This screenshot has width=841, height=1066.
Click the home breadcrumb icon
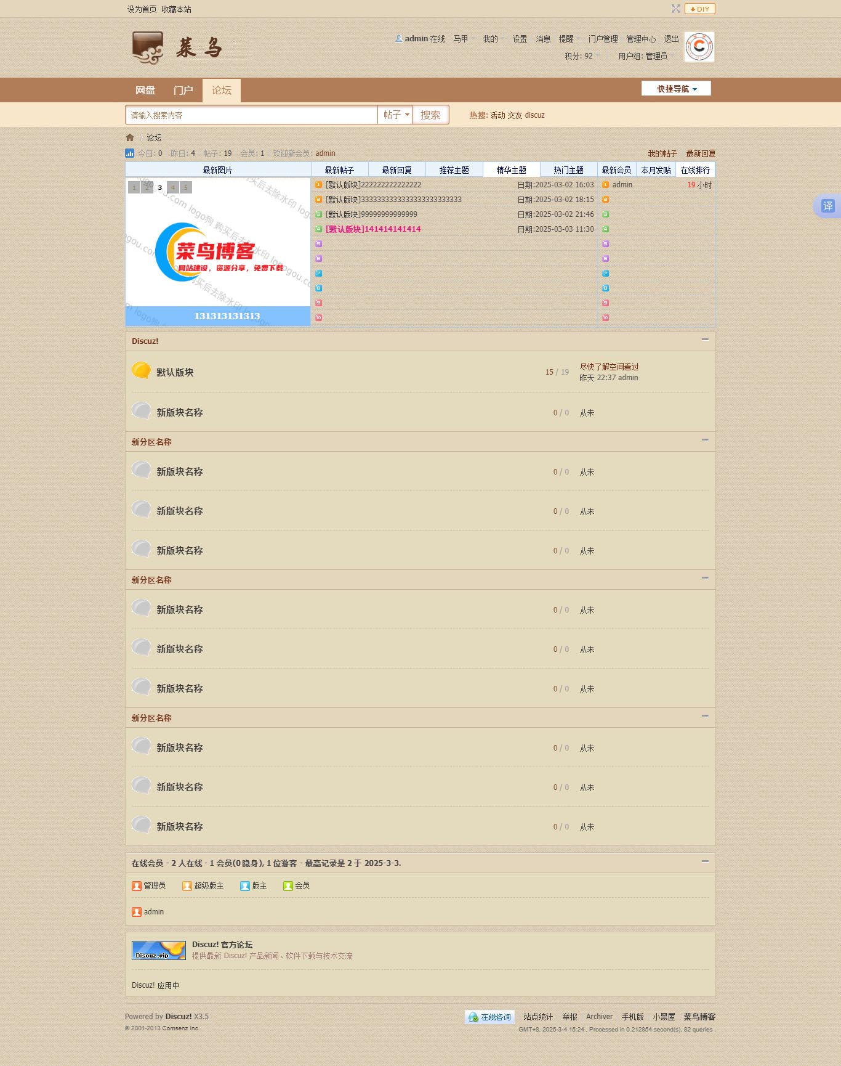(x=129, y=137)
